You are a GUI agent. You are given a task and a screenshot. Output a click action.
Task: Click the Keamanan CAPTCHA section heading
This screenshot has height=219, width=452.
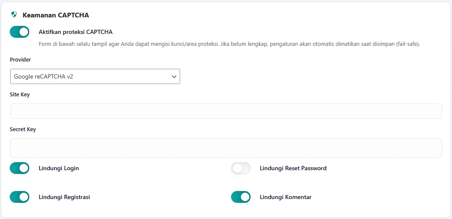(x=56, y=15)
